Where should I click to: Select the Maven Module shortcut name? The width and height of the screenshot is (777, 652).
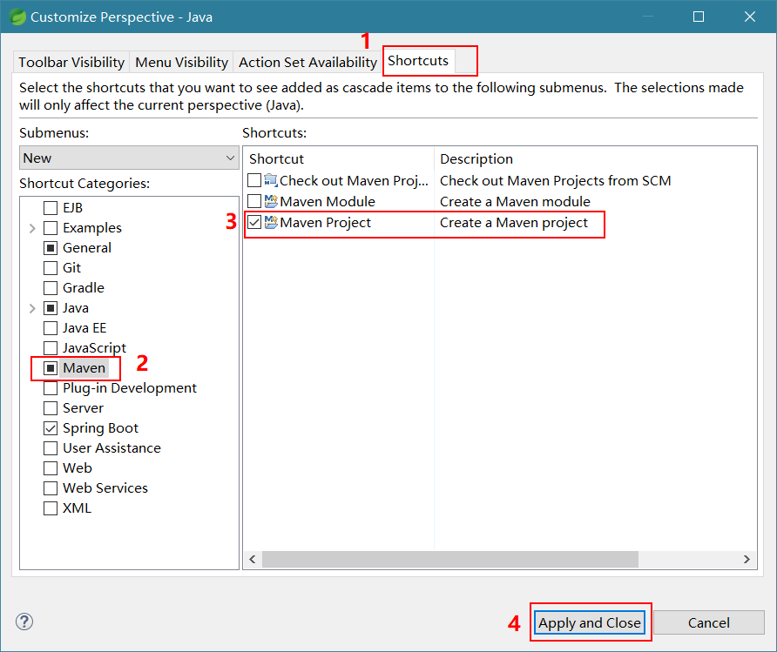click(x=328, y=201)
